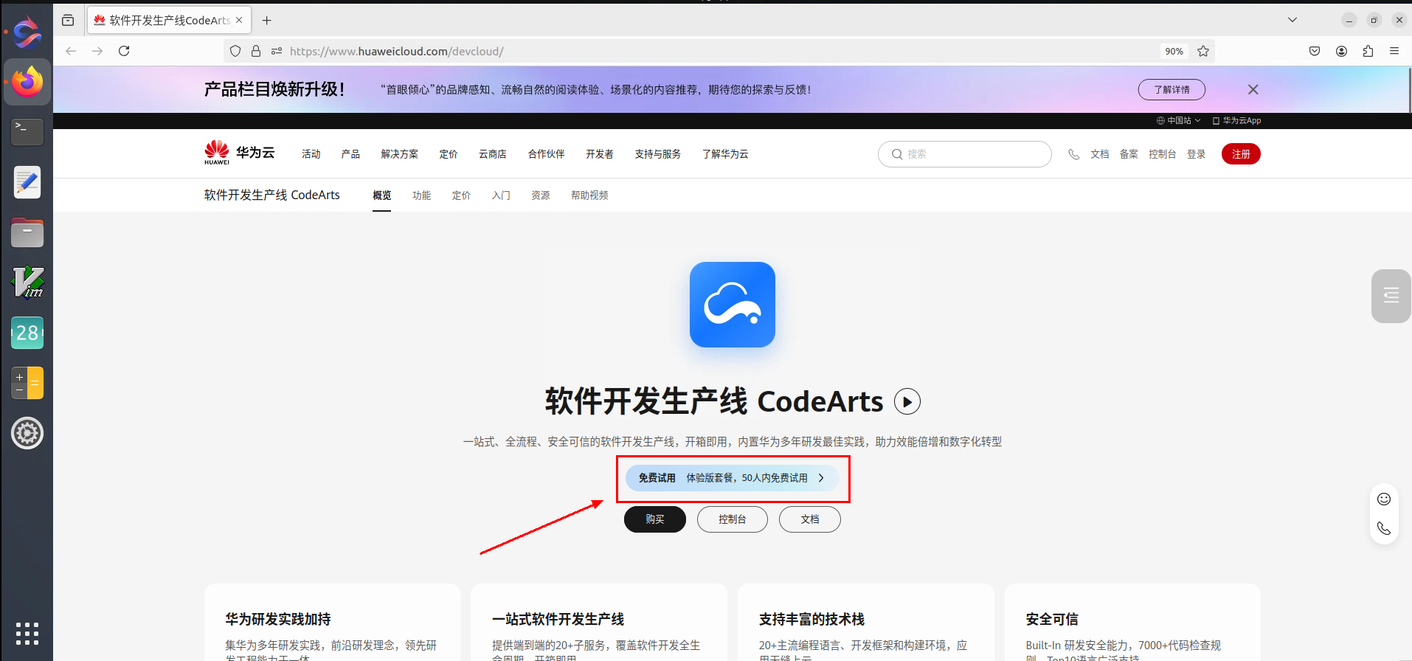Click the 免费试用 trial banner
Image resolution: width=1412 pixels, height=661 pixels.
pyautogui.click(x=732, y=478)
